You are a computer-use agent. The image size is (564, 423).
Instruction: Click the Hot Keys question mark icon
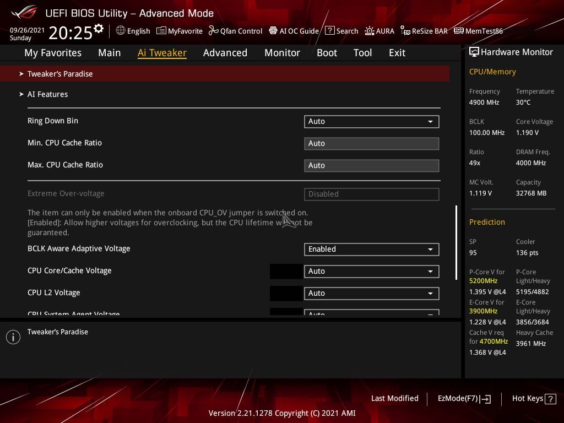(550, 399)
